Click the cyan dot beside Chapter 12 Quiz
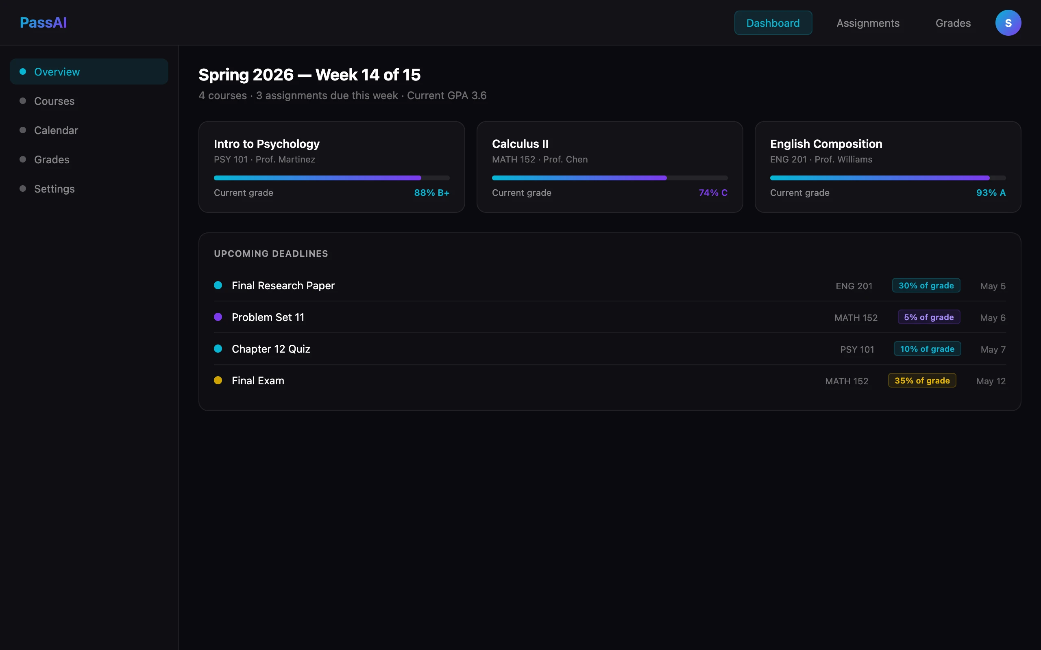 (x=218, y=349)
